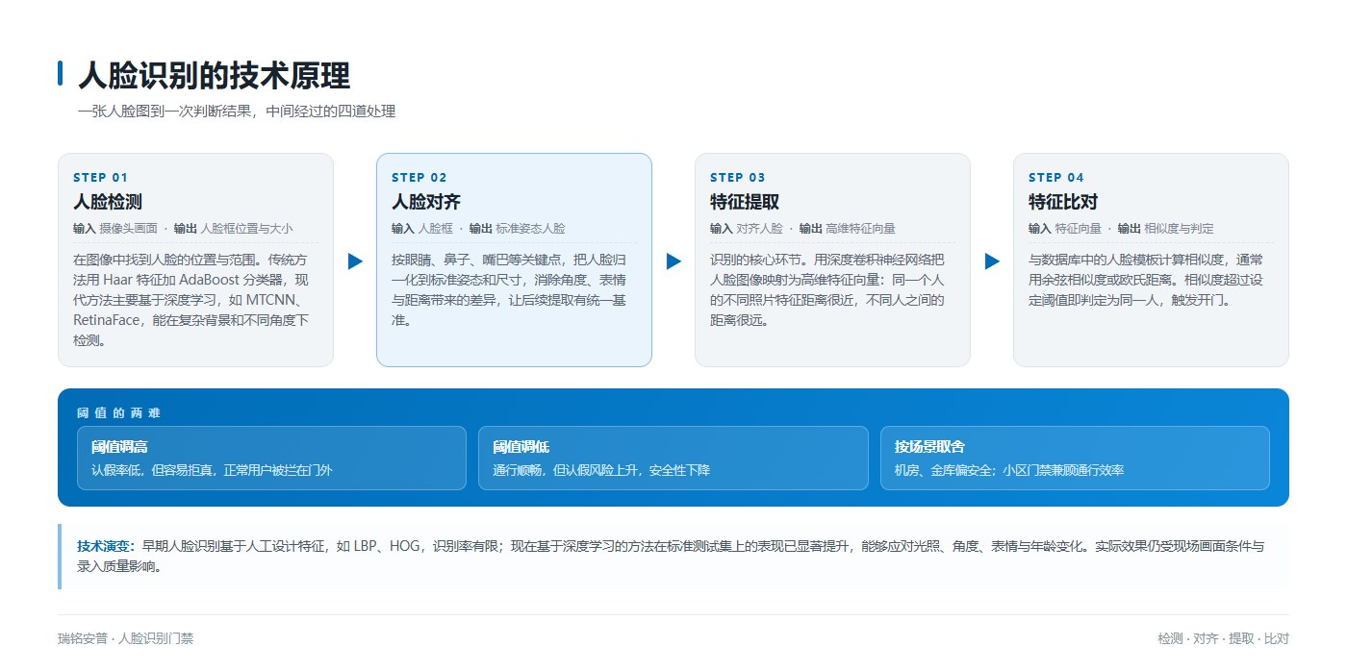Image resolution: width=1347 pixels, height=671 pixels.
Task: Select the 阈值调高 card
Action: [271, 458]
